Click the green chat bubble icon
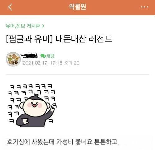The height and width of the screenshot is (150, 156). click(43, 56)
